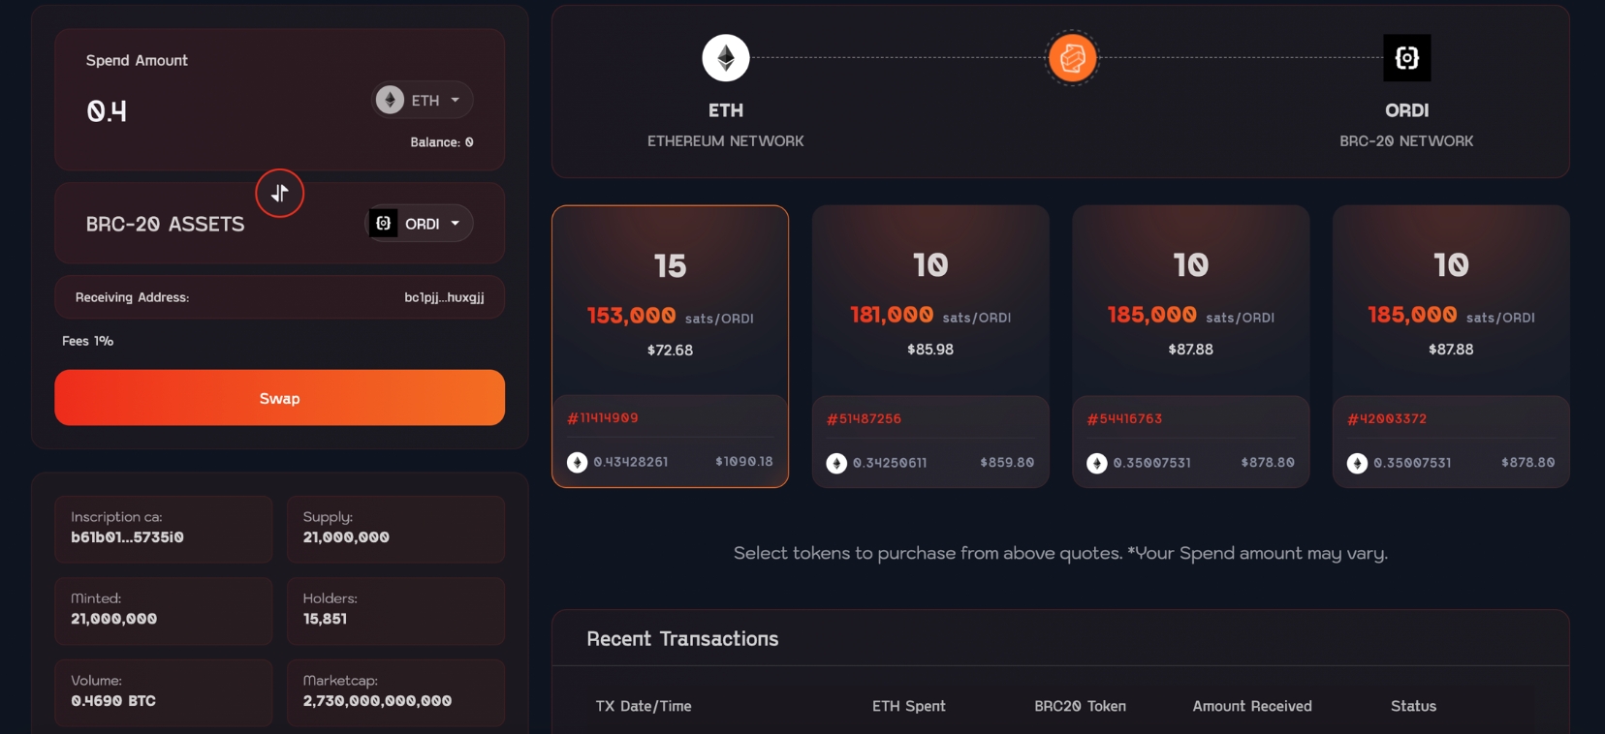Click ETH icon in quote #11414909
The image size is (1605, 734).
point(577,463)
